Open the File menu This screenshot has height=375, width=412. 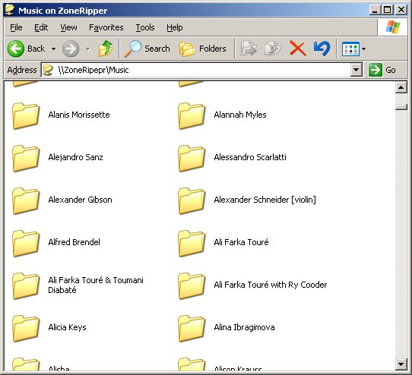[16, 27]
